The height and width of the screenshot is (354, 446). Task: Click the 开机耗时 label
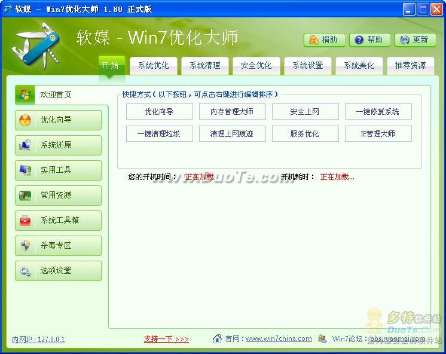[298, 177]
